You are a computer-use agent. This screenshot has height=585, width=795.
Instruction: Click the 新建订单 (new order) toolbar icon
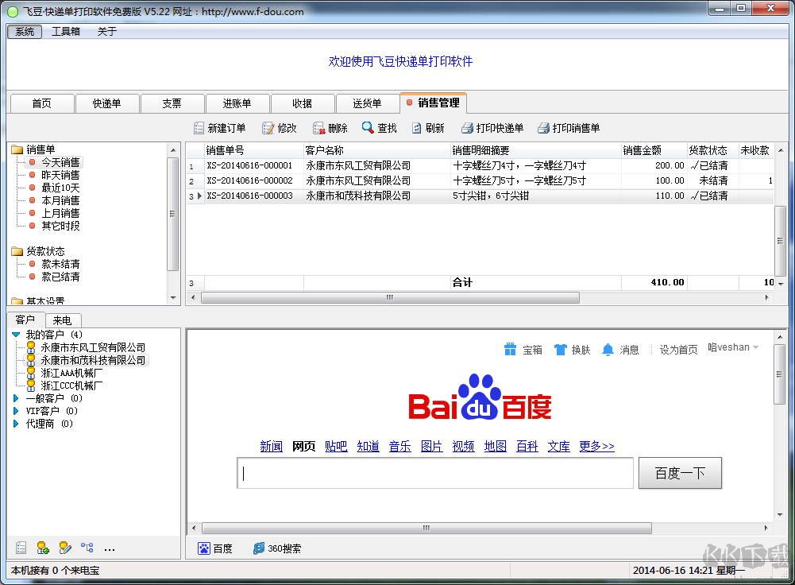[199, 128]
